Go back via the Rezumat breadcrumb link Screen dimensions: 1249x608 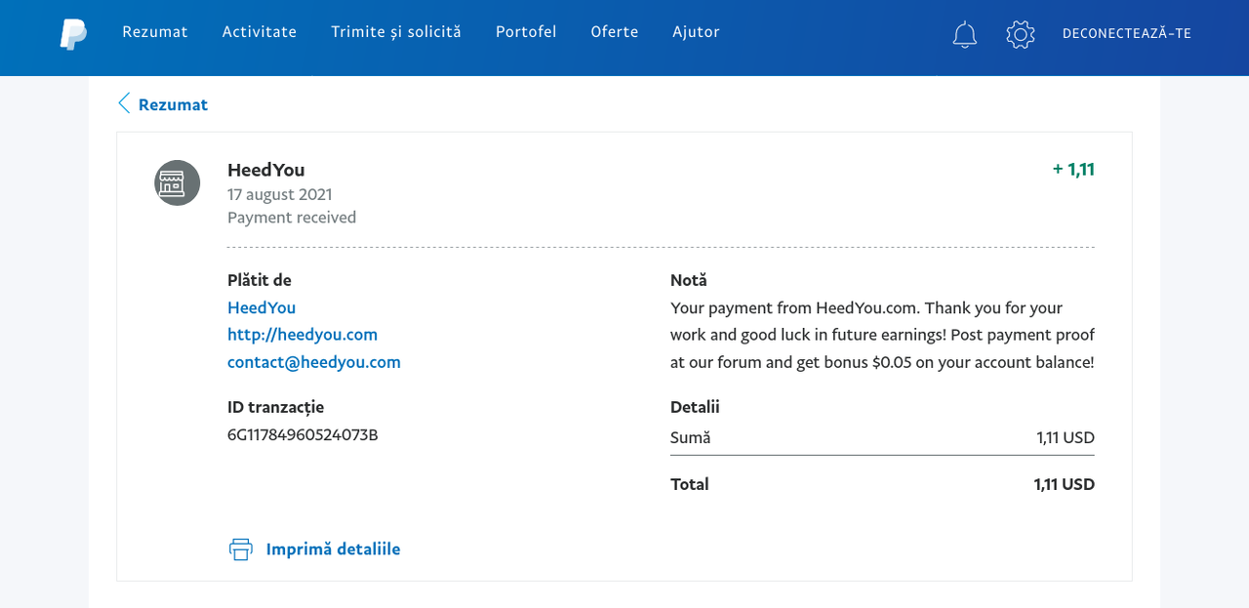[173, 104]
